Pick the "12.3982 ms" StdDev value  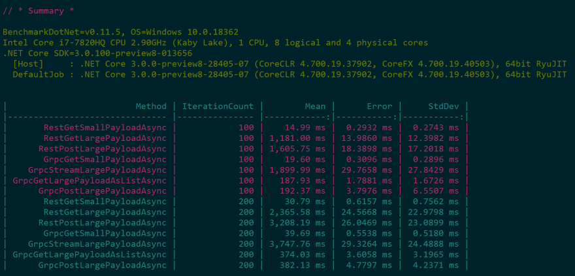433,138
